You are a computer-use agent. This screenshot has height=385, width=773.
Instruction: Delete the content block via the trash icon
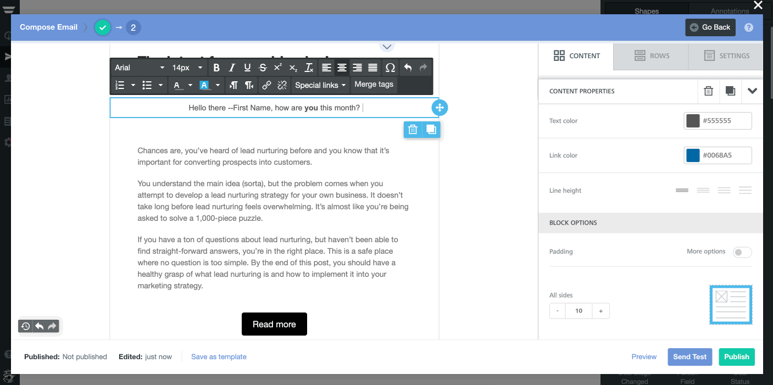click(413, 130)
